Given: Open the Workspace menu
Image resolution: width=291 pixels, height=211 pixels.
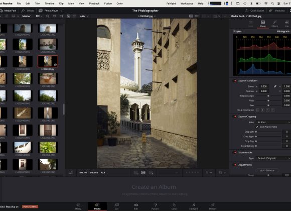Looking at the screenshot, I should (x=187, y=4).
